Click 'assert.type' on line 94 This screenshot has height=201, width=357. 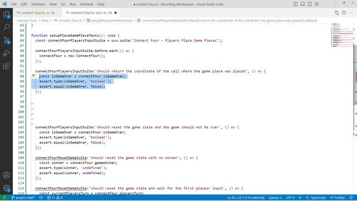(51, 82)
